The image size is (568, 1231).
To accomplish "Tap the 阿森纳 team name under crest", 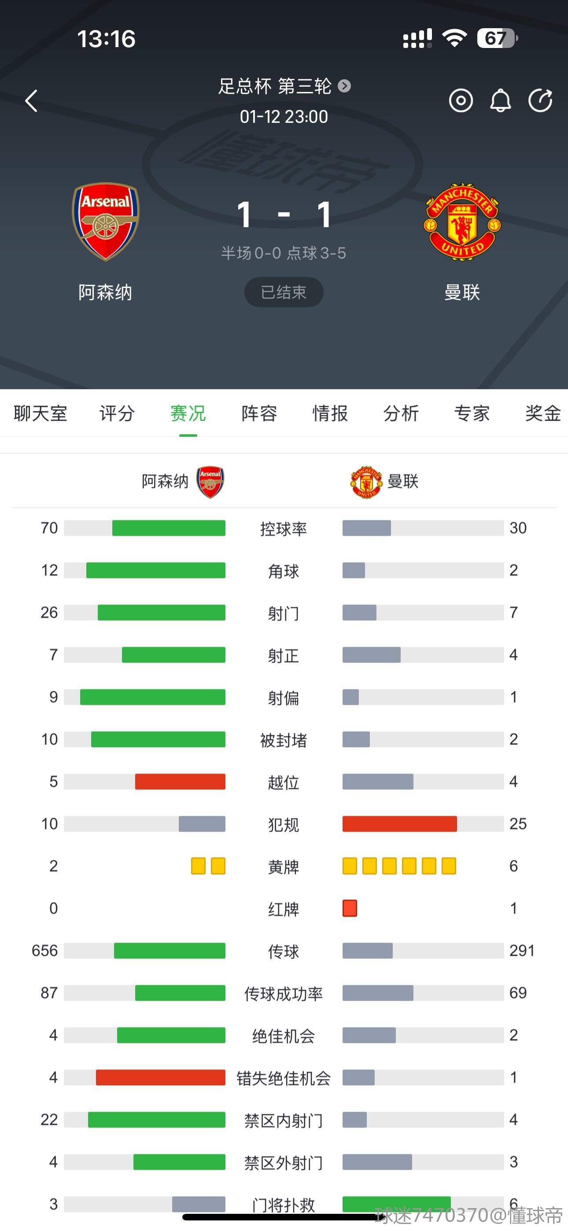I will click(x=105, y=292).
